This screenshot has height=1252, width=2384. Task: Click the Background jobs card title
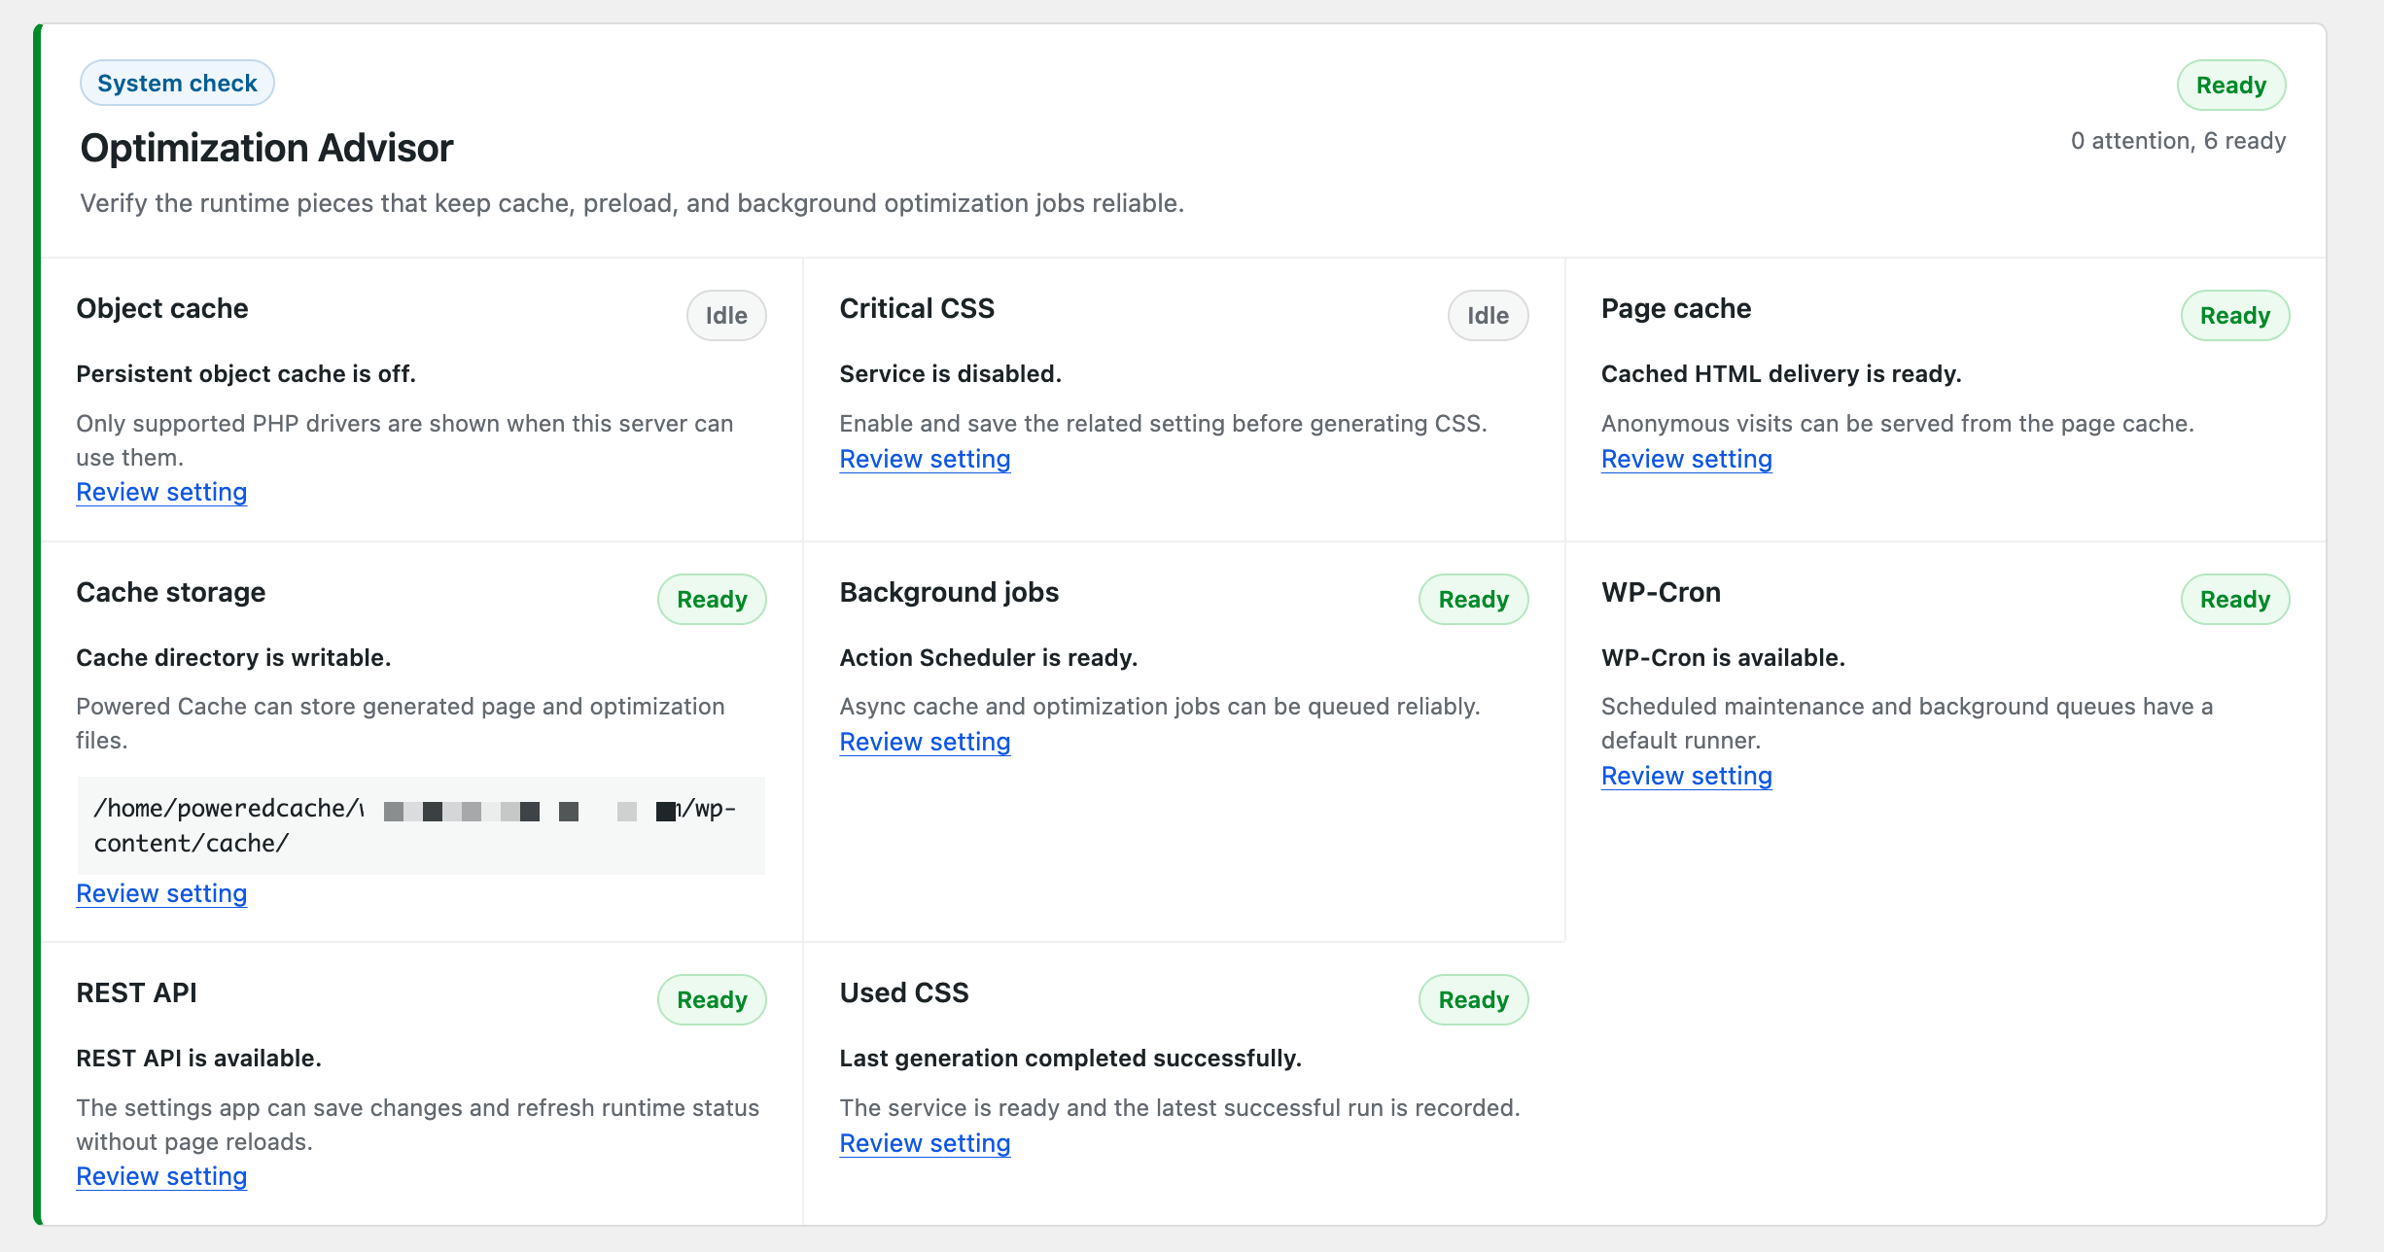[949, 592]
